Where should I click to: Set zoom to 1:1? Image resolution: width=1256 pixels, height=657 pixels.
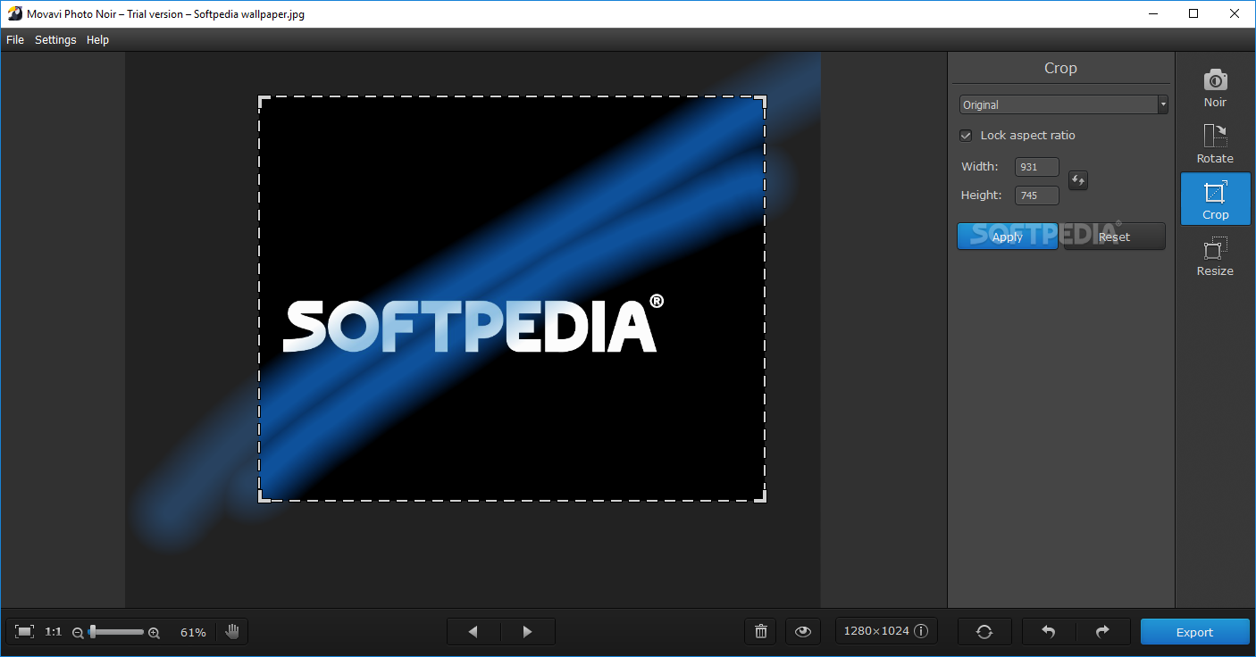(54, 632)
